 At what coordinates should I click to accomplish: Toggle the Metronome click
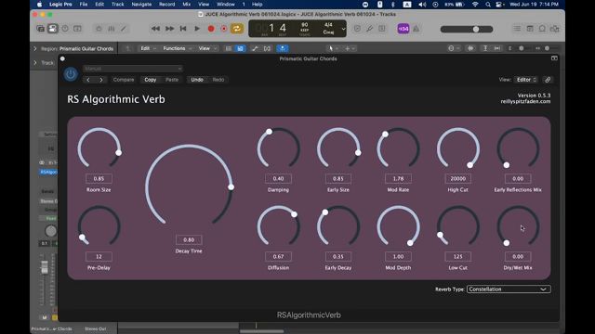tap(416, 29)
